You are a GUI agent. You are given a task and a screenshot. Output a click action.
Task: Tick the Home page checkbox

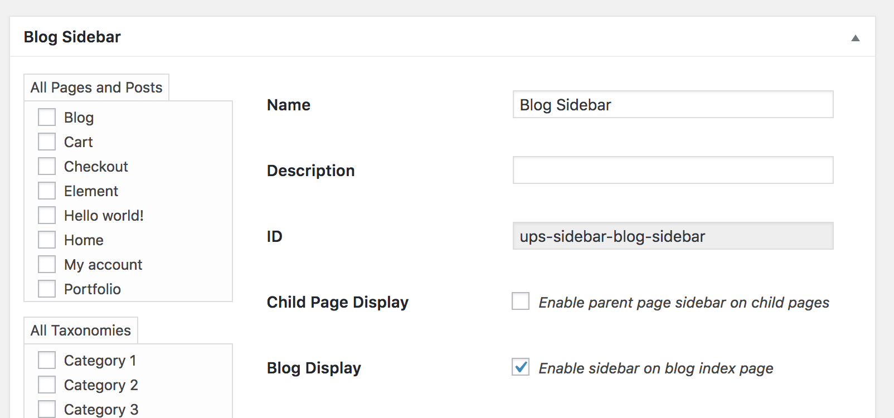pos(47,240)
